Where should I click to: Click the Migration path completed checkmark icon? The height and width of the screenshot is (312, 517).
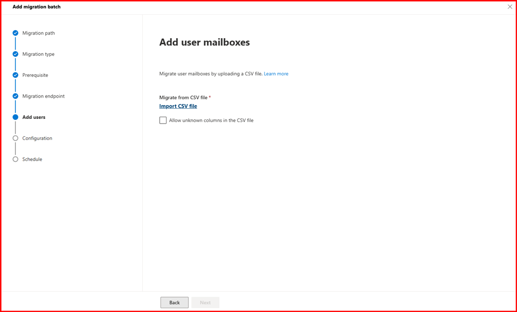(15, 33)
